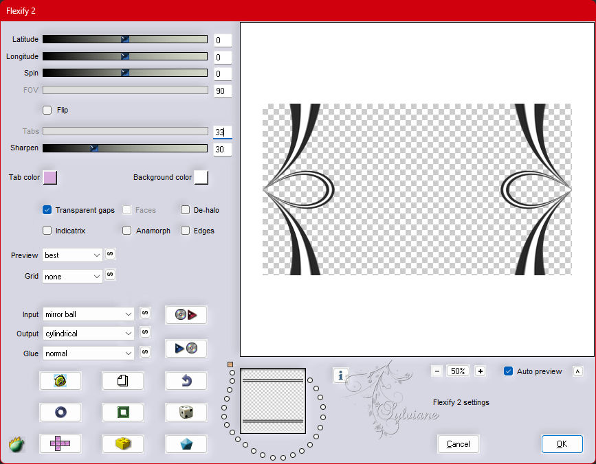Click the OK button
Screen dimensions: 596x464
pyautogui.click(x=562, y=444)
